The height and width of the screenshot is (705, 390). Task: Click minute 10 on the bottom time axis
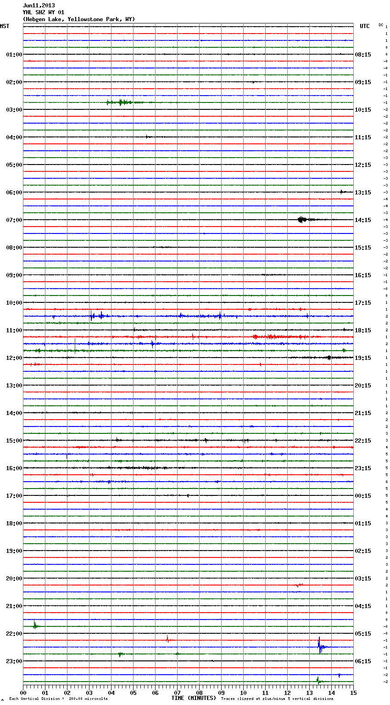click(243, 693)
